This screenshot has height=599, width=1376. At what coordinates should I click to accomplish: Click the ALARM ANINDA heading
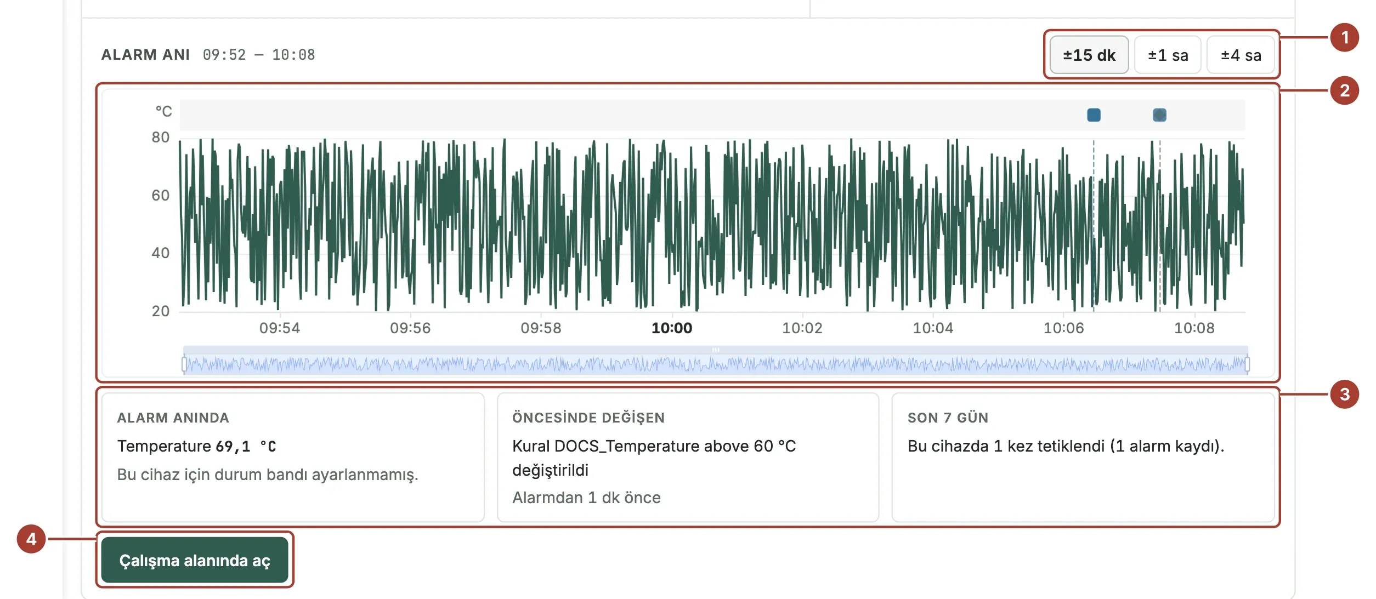point(173,418)
